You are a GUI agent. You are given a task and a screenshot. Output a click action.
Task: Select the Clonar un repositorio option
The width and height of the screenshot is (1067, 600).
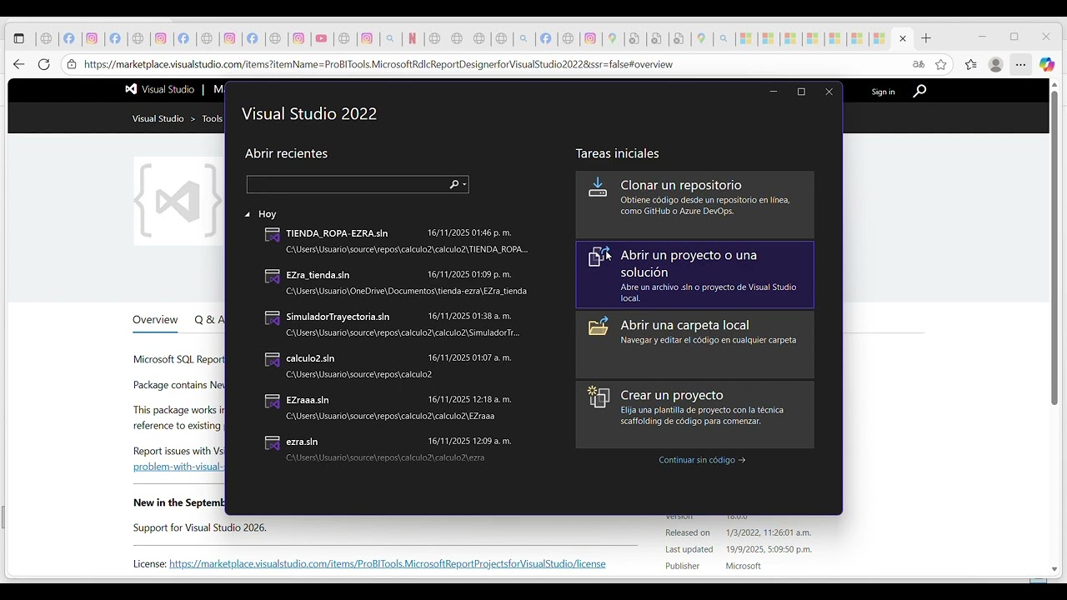click(x=694, y=205)
